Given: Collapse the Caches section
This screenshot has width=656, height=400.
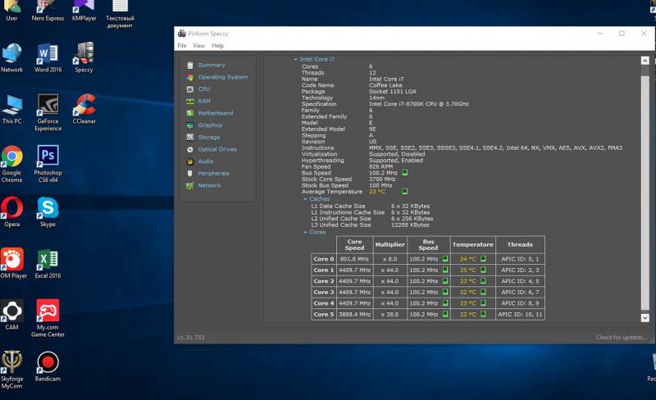Looking at the screenshot, I should [x=305, y=198].
